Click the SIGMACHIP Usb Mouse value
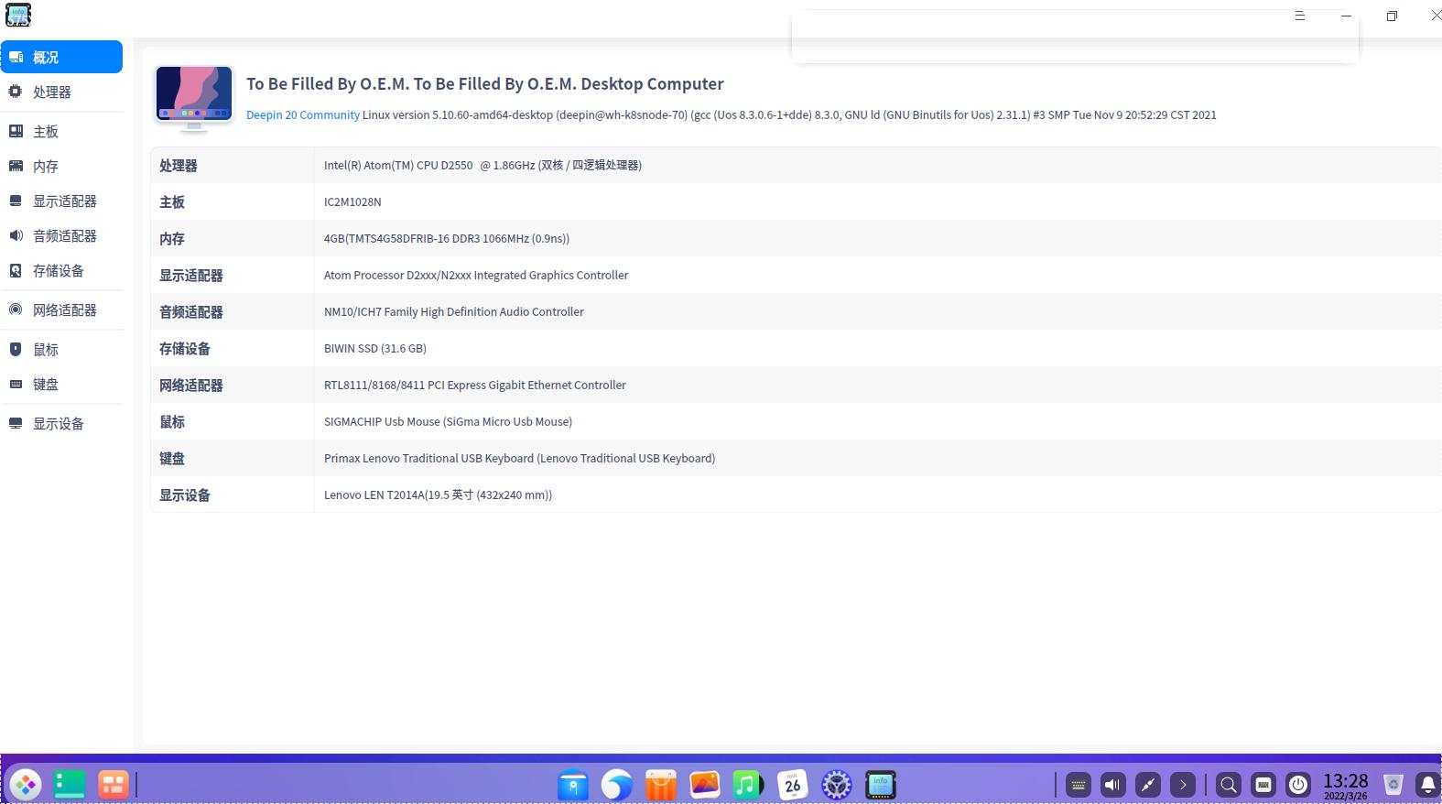 [x=448, y=421]
